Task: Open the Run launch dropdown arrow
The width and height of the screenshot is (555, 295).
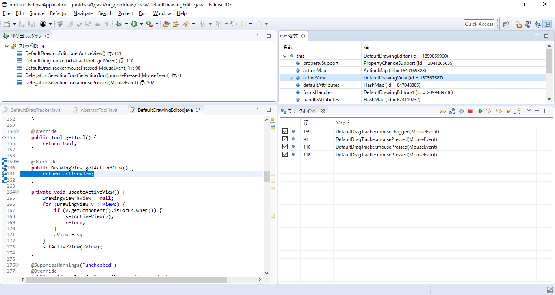Action: [141, 24]
